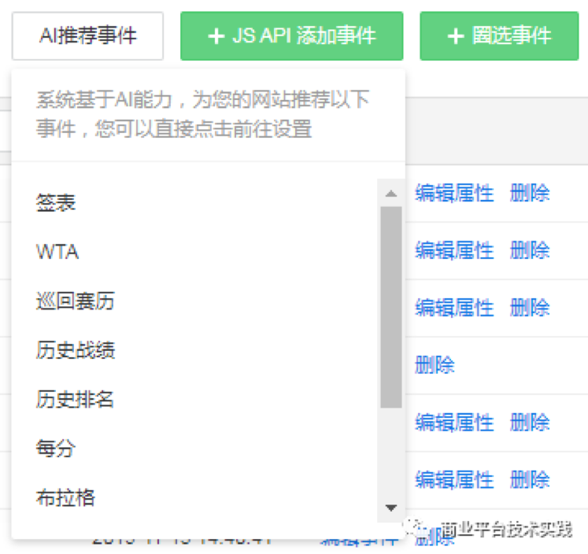
Task: Click 删除 in the third table row
Action: coord(530,308)
